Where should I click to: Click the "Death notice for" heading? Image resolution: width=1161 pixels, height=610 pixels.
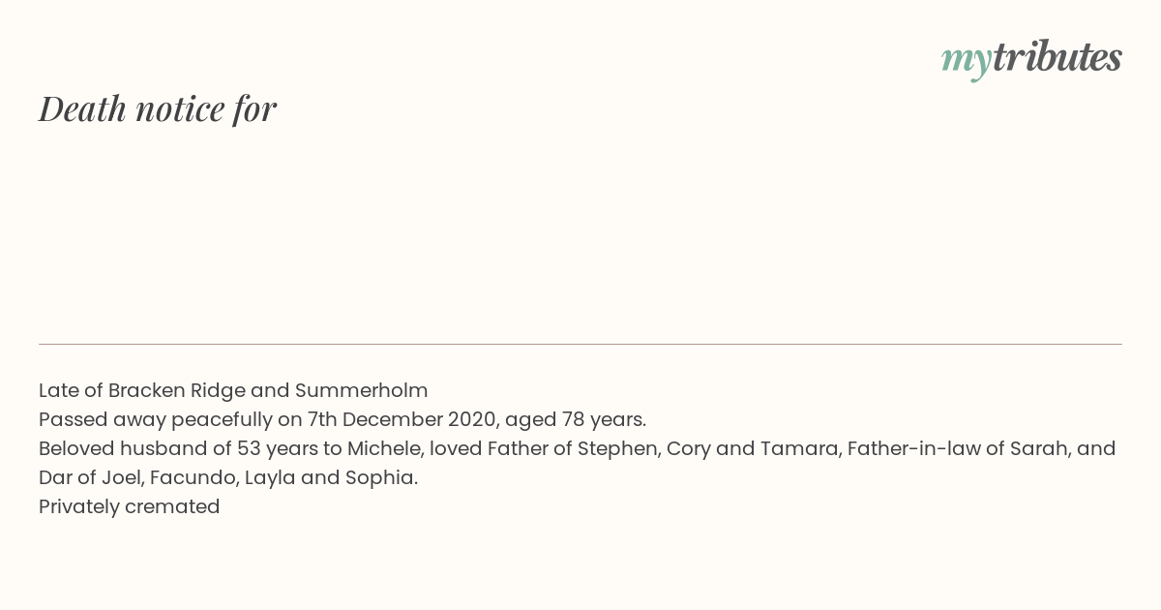click(x=158, y=108)
